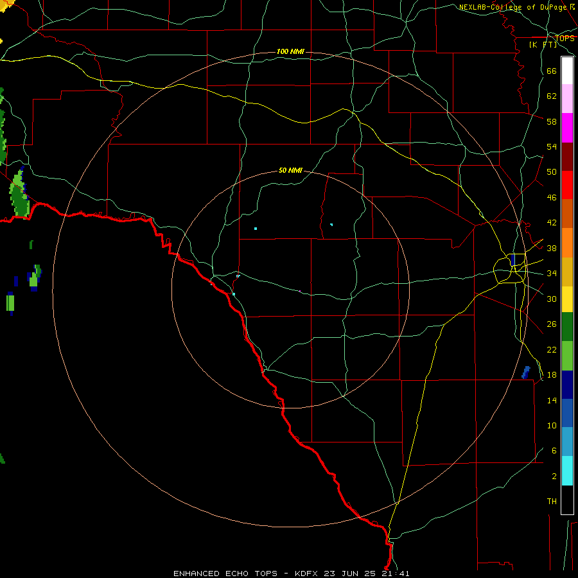This screenshot has width=578, height=578.
Task: Click the legend value '22'
Action: click(x=552, y=349)
